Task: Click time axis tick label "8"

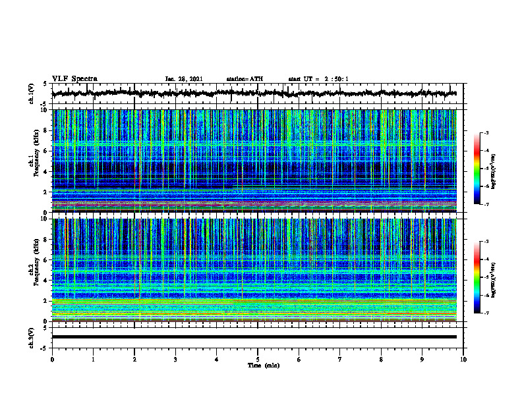Action: [381, 360]
